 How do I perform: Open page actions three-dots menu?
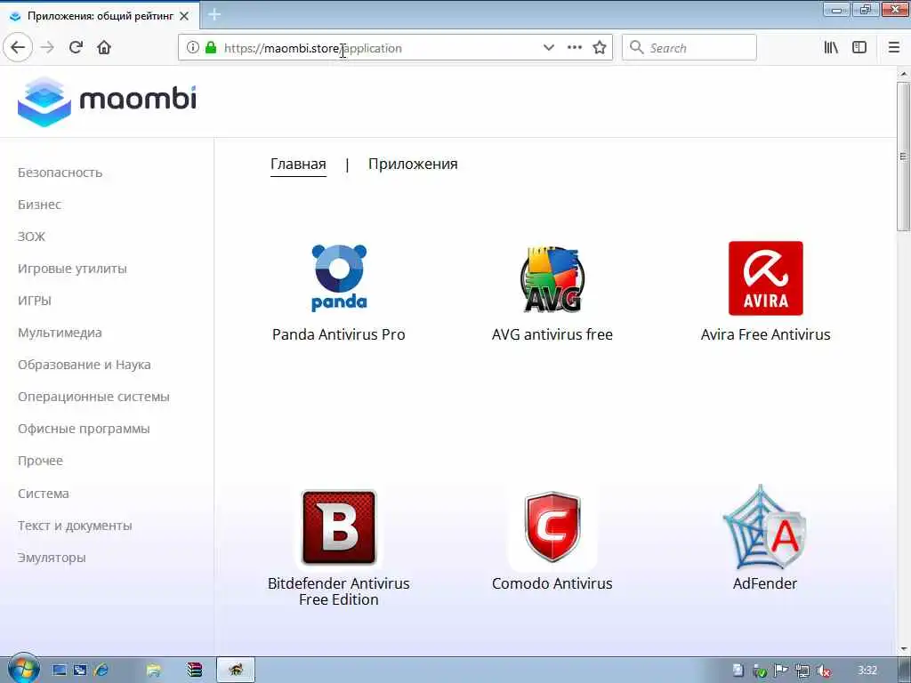point(575,48)
